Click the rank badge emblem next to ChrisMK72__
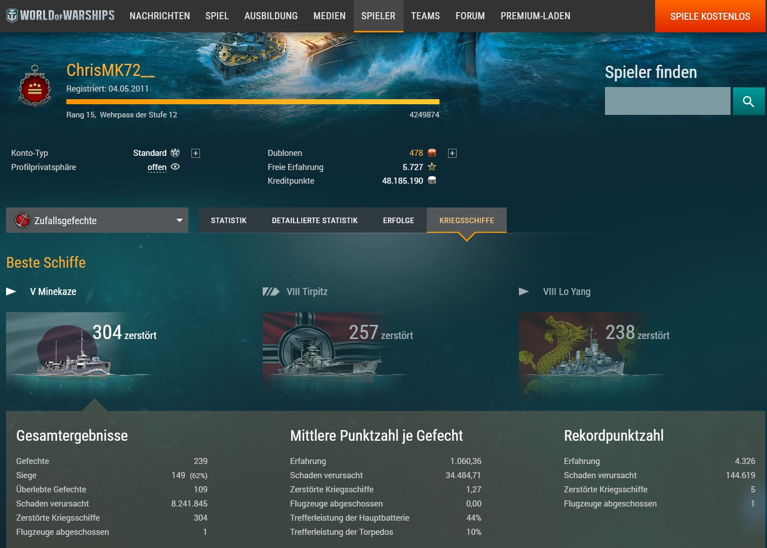The width and height of the screenshot is (767, 548). click(35, 87)
